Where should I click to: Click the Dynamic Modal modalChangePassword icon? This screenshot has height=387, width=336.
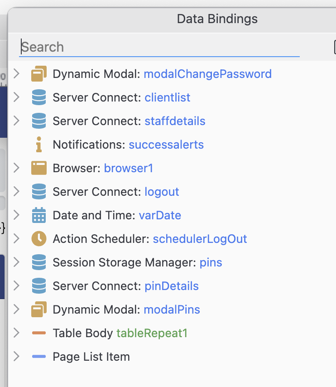click(x=39, y=73)
